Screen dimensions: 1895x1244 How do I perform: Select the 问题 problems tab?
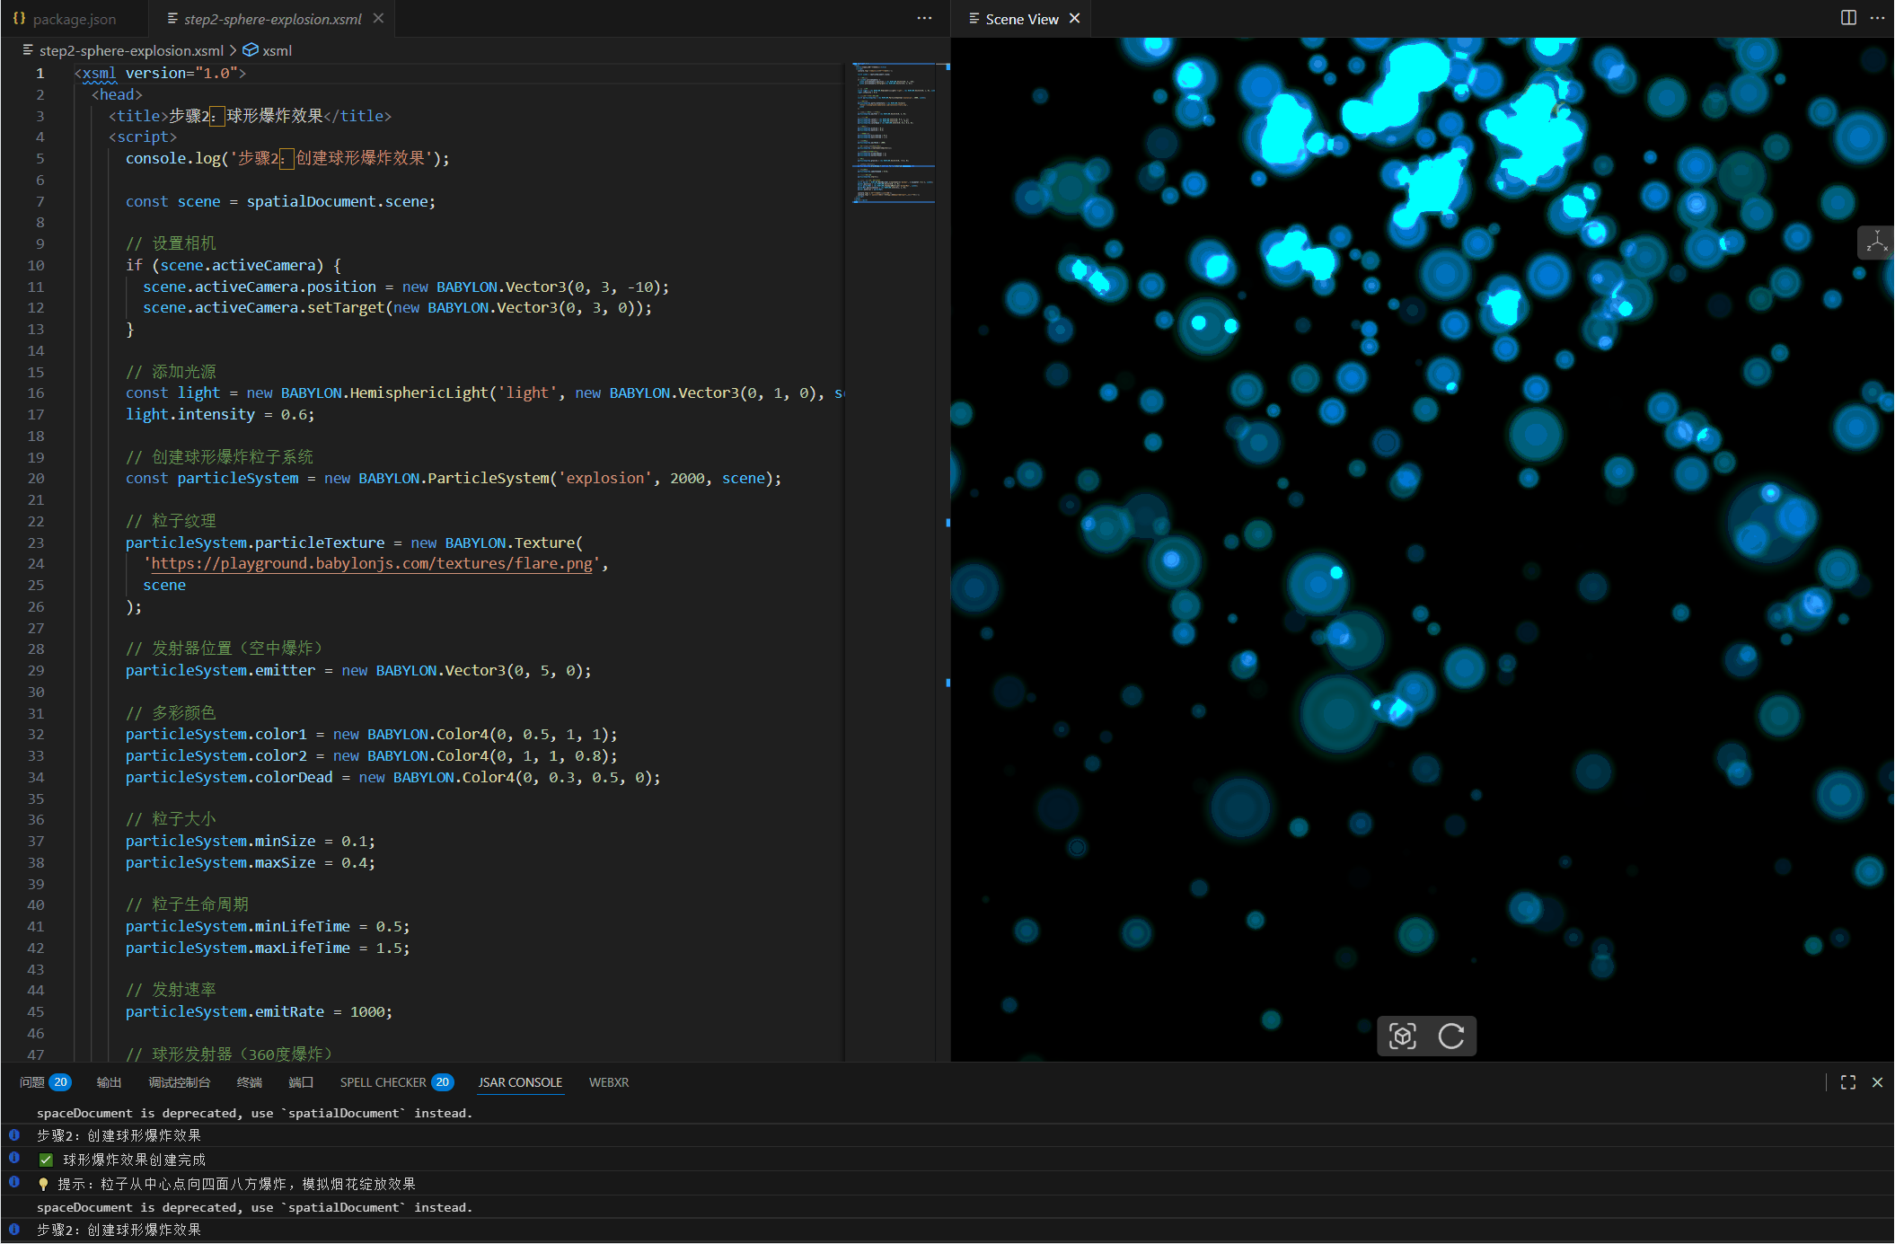click(32, 1082)
